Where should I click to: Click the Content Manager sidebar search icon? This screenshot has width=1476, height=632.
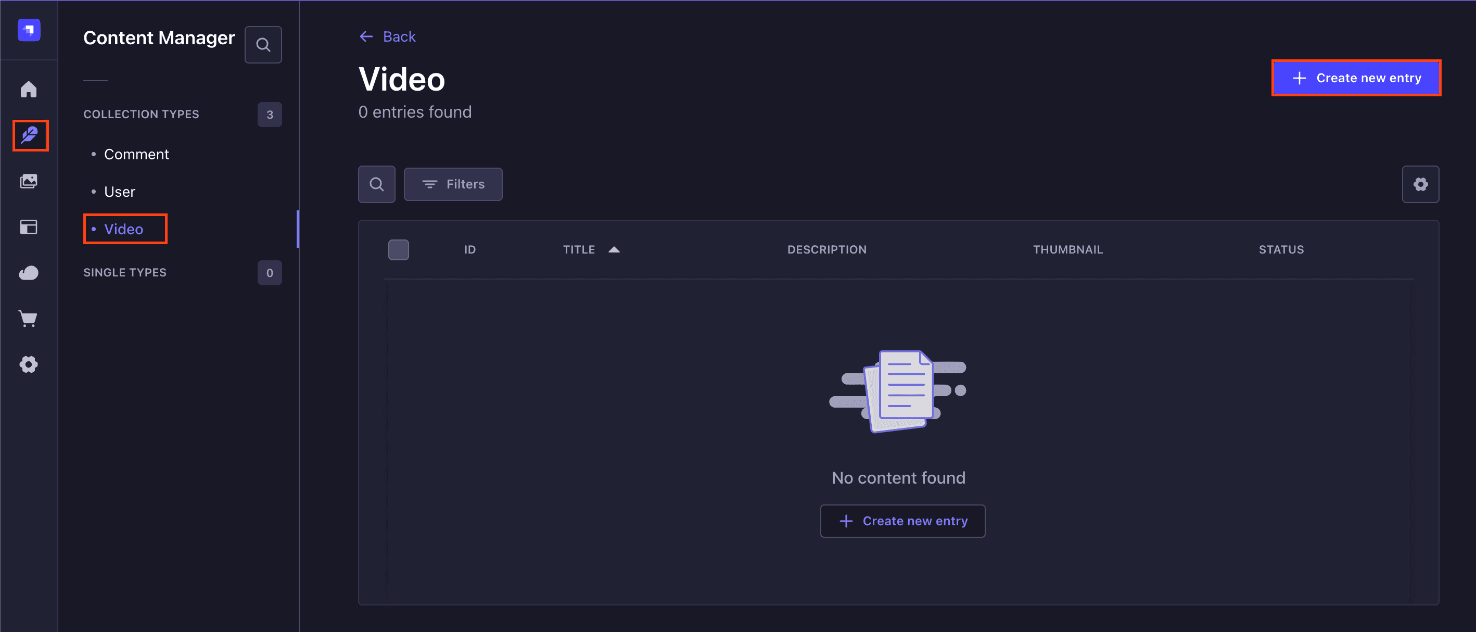click(263, 45)
